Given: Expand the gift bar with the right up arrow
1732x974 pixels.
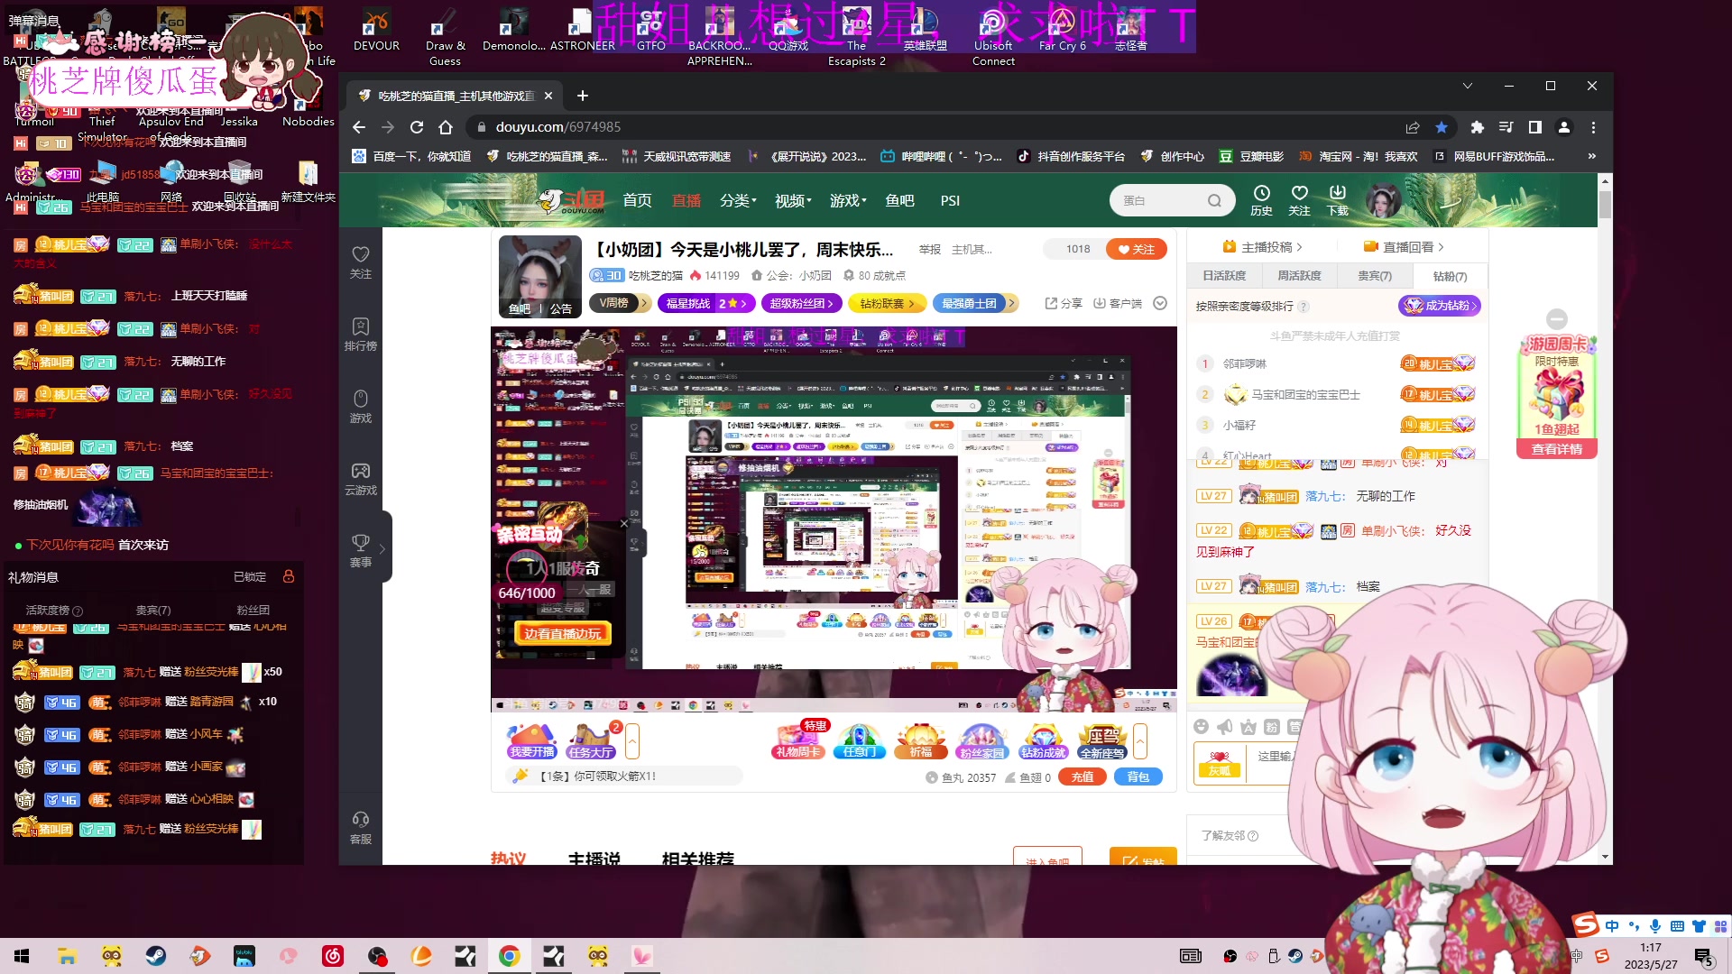Looking at the screenshot, I should pos(1140,741).
